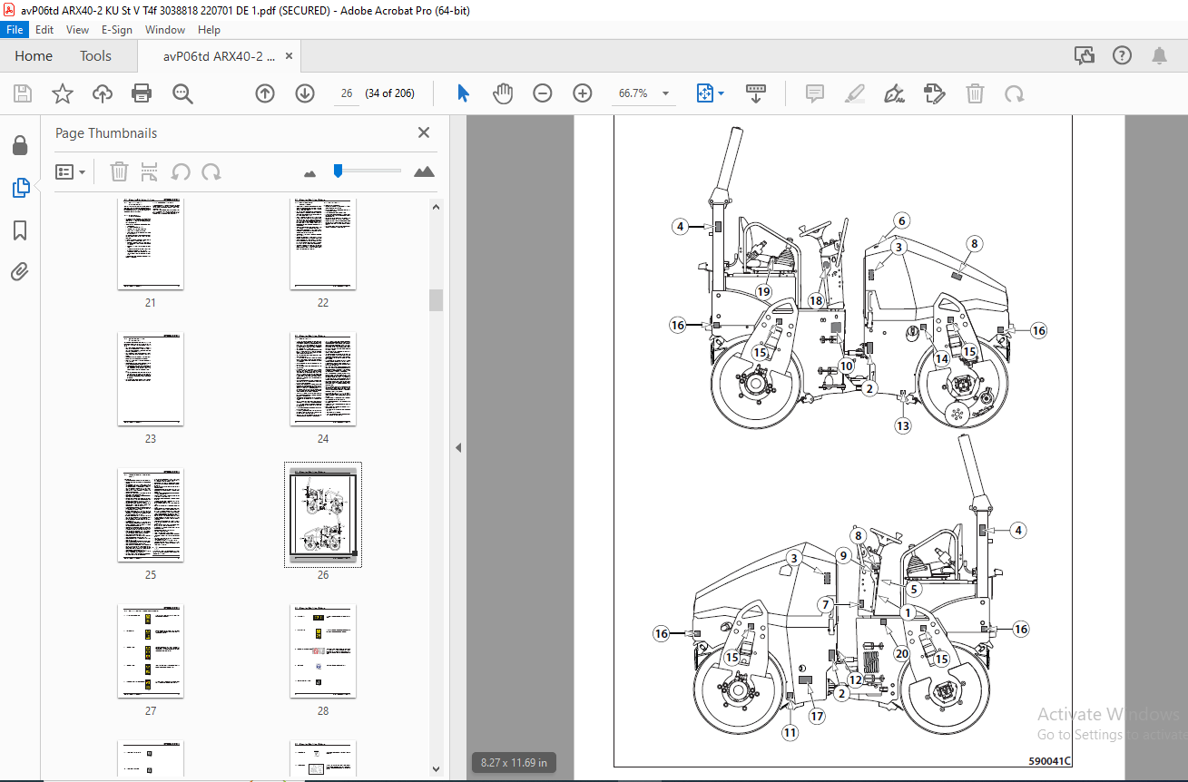Open the Edit menu
The width and height of the screenshot is (1188, 782).
click(44, 30)
